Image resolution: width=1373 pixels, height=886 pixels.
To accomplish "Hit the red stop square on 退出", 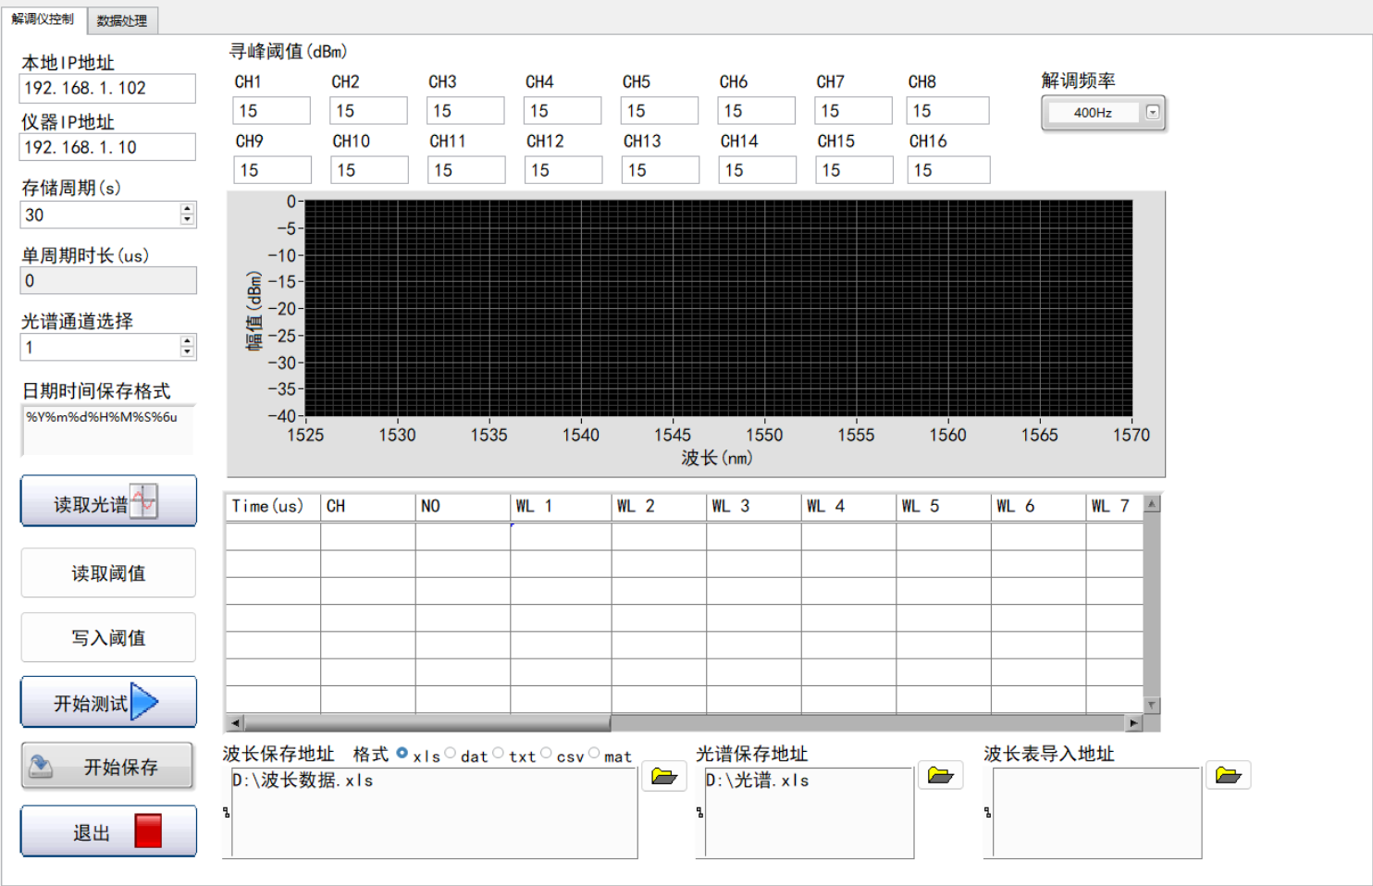I will coord(148,831).
